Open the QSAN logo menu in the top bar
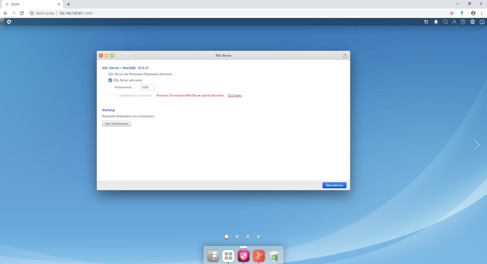Screen dimensions: 487x264 (9, 22)
